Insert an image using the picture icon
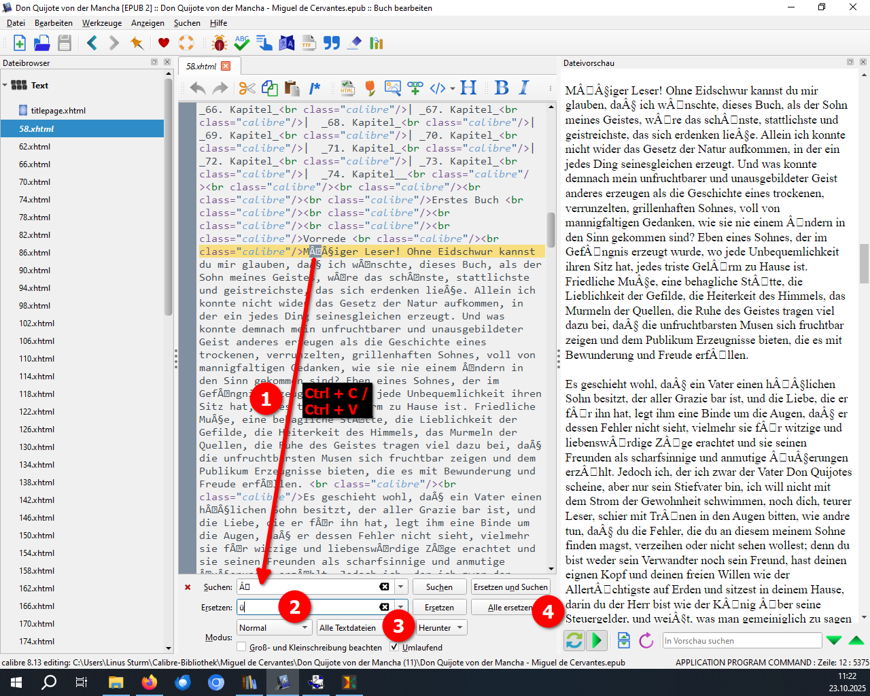The width and height of the screenshot is (870, 696). pyautogui.click(x=393, y=88)
